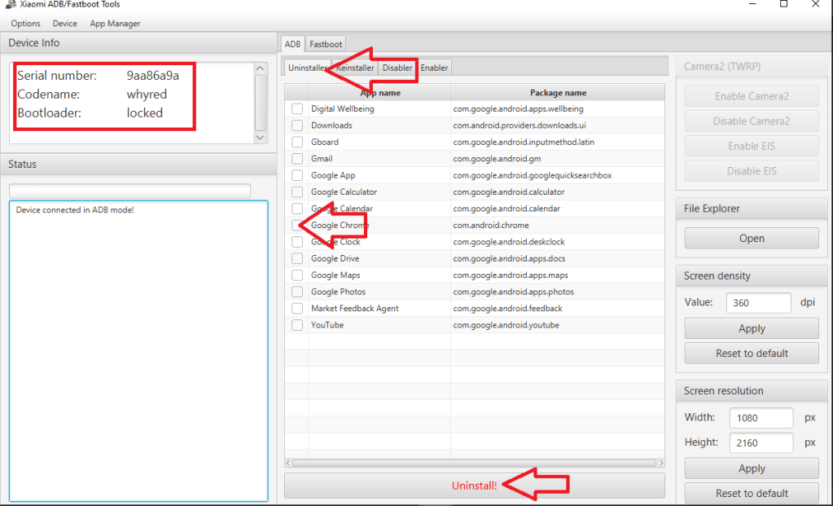Select the YouTube app checkbox

[x=297, y=325]
